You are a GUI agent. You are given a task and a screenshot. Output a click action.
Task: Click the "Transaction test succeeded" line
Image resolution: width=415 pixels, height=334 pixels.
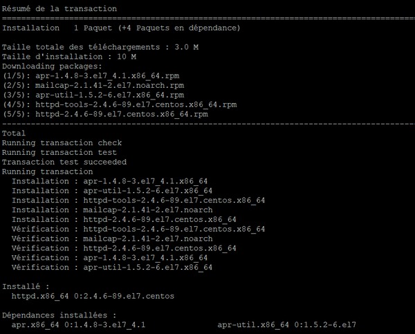pyautogui.click(x=64, y=162)
